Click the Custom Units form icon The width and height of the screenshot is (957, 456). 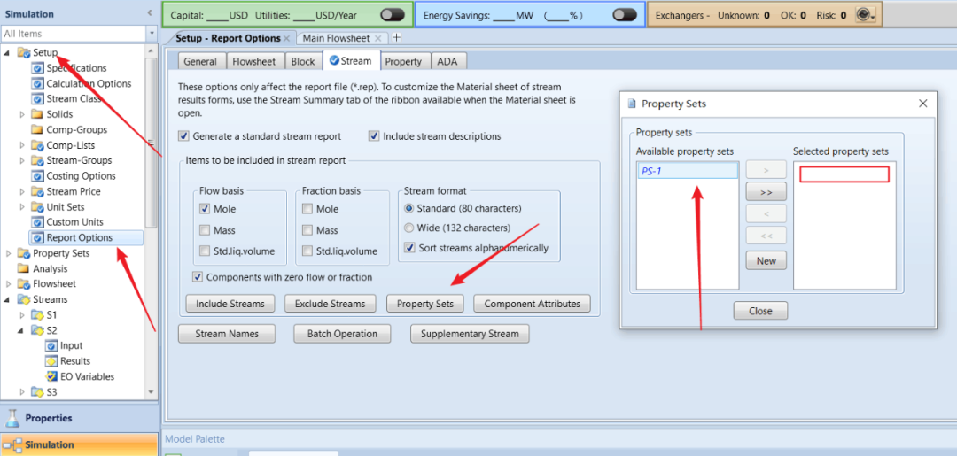pos(37,222)
